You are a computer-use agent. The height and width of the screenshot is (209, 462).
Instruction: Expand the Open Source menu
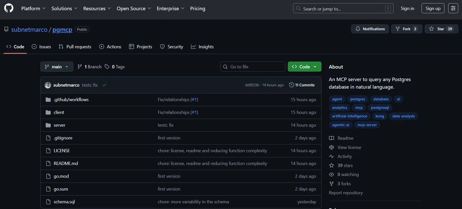[x=134, y=8]
